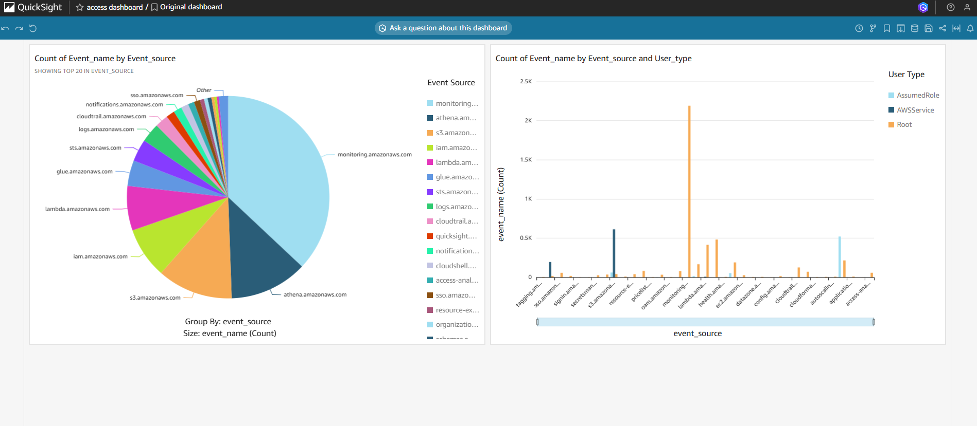Screen dimensions: 977x426
Task: Click the event_source axis scroll bar track
Action: click(705, 322)
